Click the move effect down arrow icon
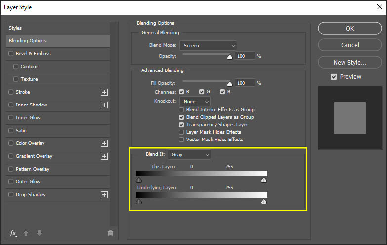Viewport: 387px width, 245px height. [40, 233]
